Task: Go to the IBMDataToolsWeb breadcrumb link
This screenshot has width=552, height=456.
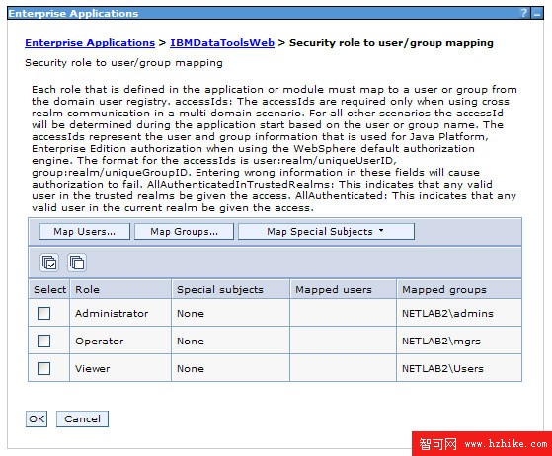Action: coord(222,42)
